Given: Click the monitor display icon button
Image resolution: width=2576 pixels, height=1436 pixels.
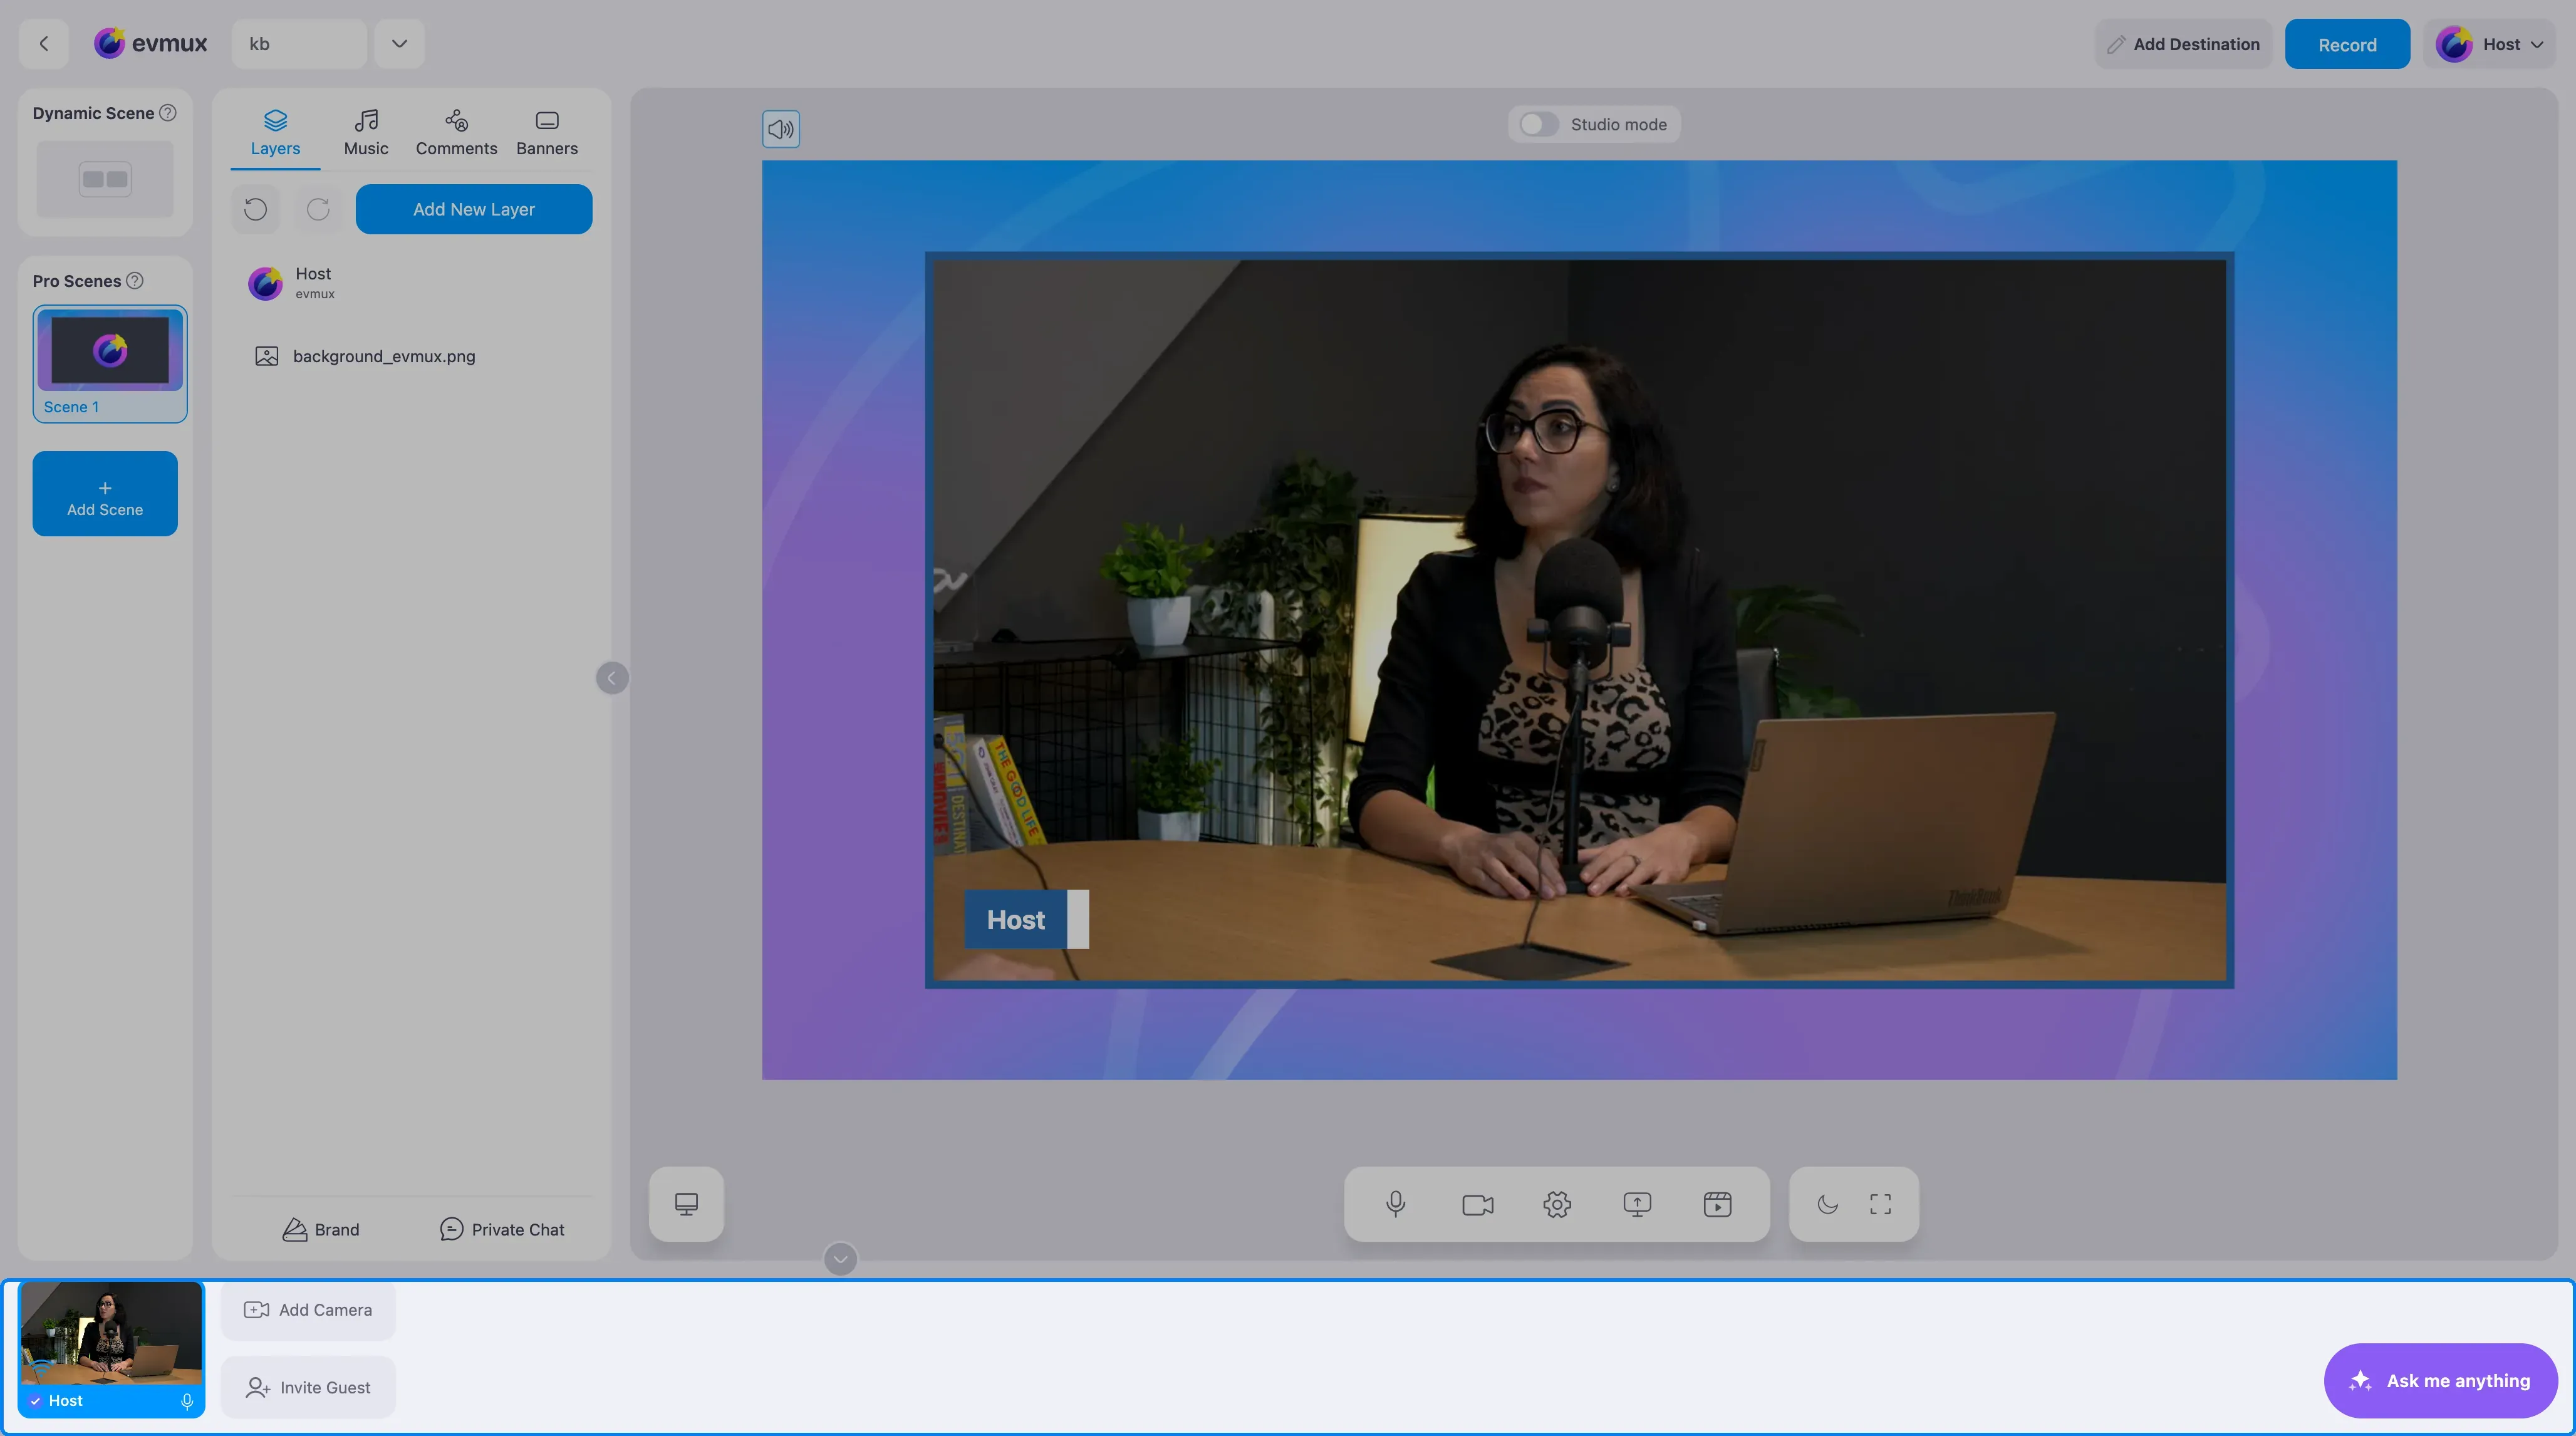Looking at the screenshot, I should click(686, 1204).
